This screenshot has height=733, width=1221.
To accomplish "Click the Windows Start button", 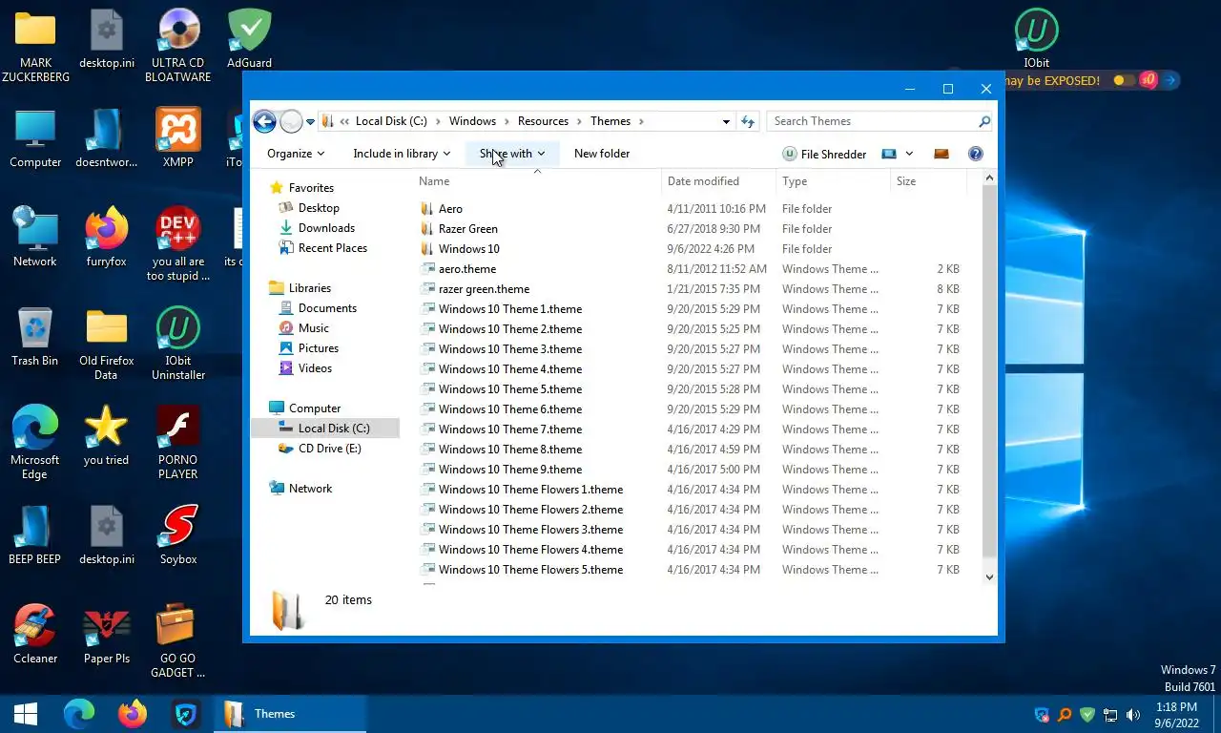I will tap(26, 714).
